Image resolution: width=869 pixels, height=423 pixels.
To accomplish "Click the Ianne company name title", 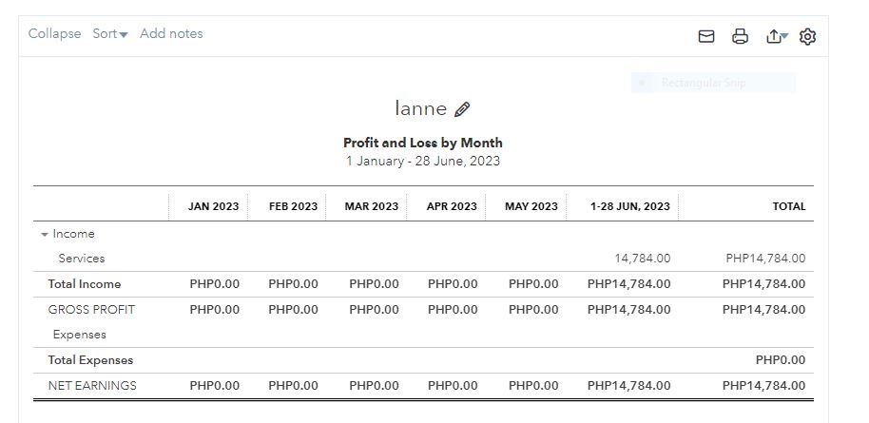I will pyautogui.click(x=420, y=108).
